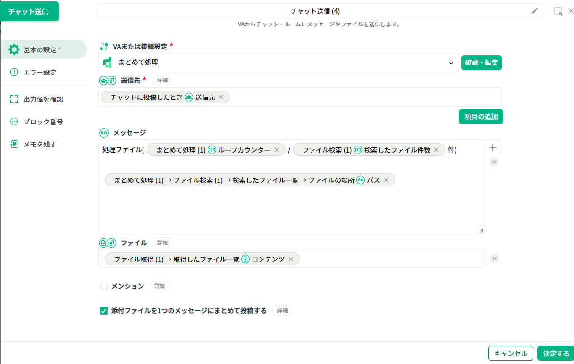
Task: Remove the 検索したファイル件数 token
Action: click(x=436, y=150)
